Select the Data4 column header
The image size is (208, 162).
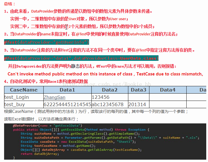(x=168, y=90)
